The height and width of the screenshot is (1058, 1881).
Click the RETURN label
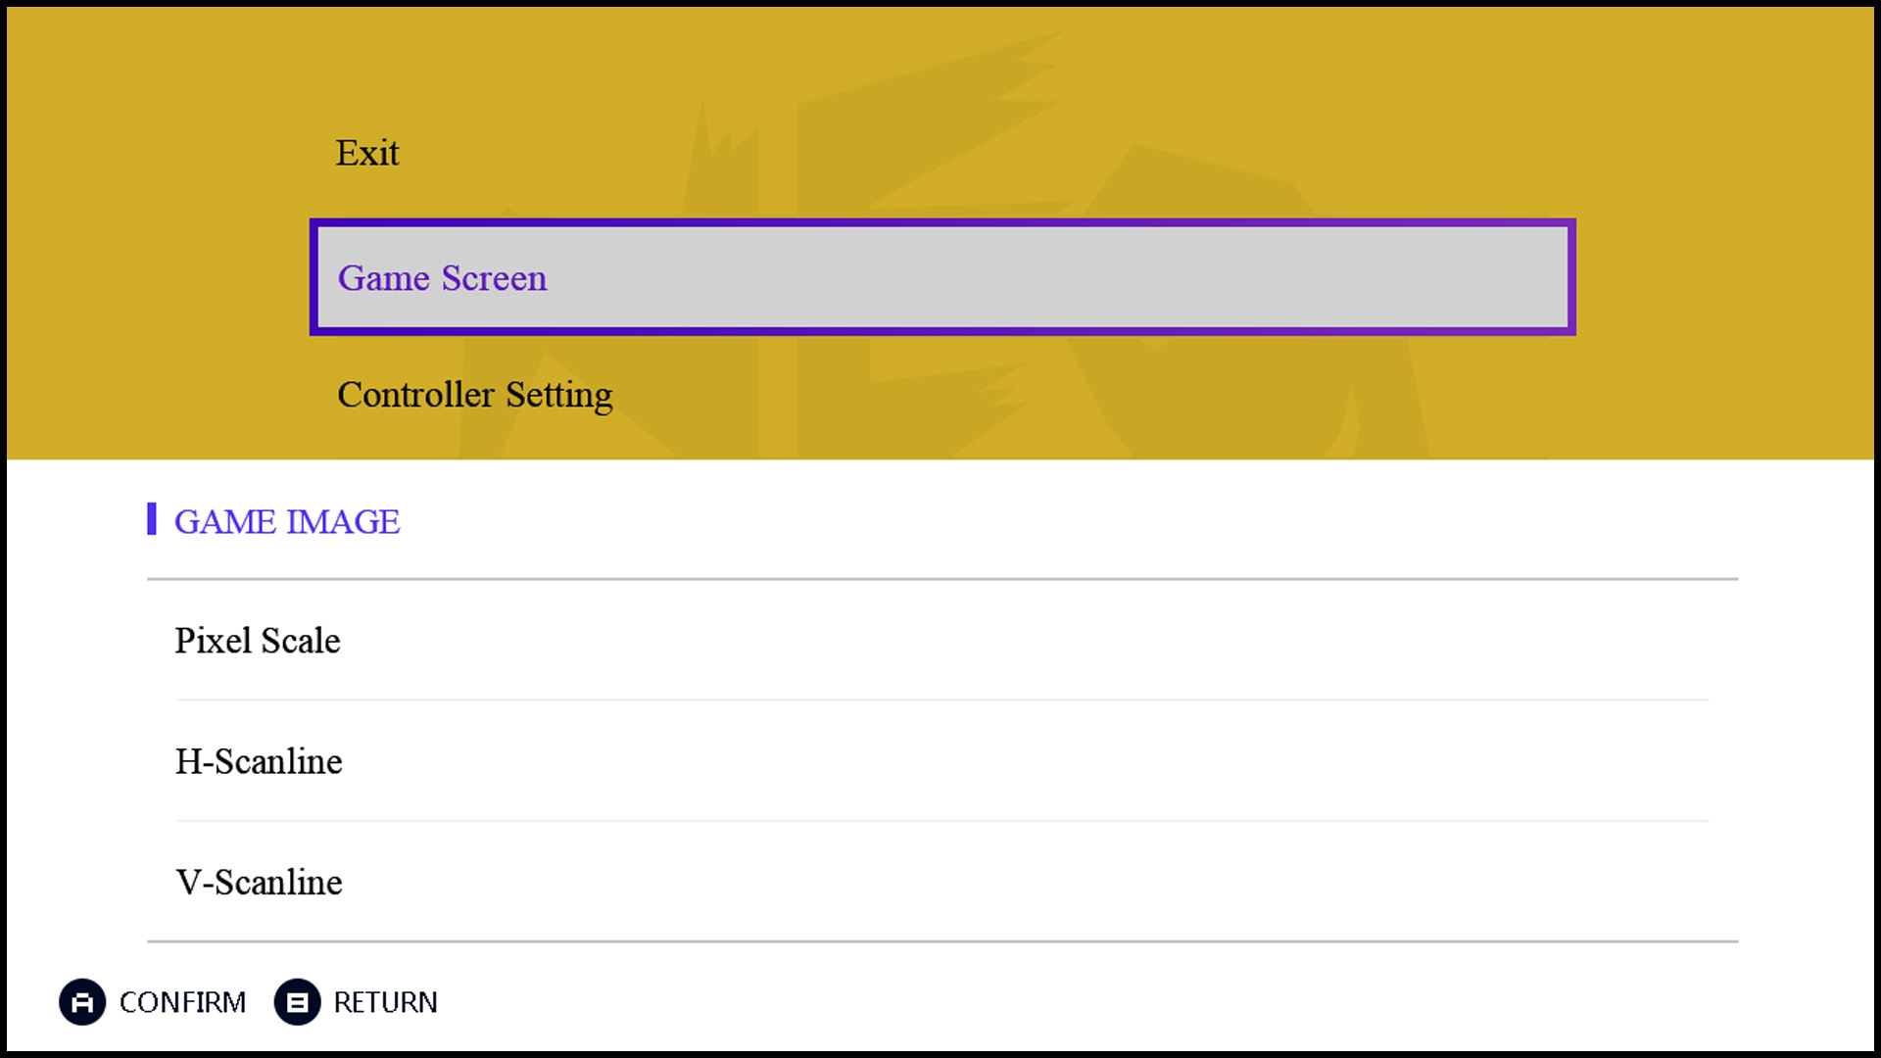[385, 1002]
